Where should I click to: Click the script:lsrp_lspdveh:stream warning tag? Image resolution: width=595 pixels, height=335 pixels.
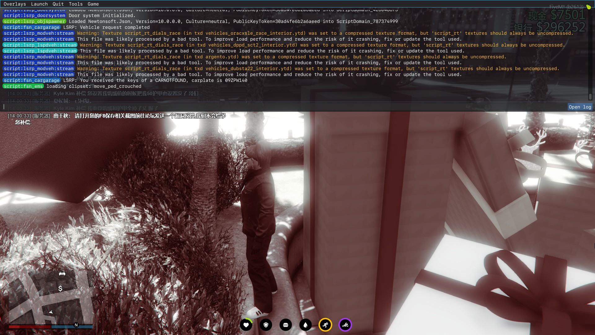[x=40, y=45]
